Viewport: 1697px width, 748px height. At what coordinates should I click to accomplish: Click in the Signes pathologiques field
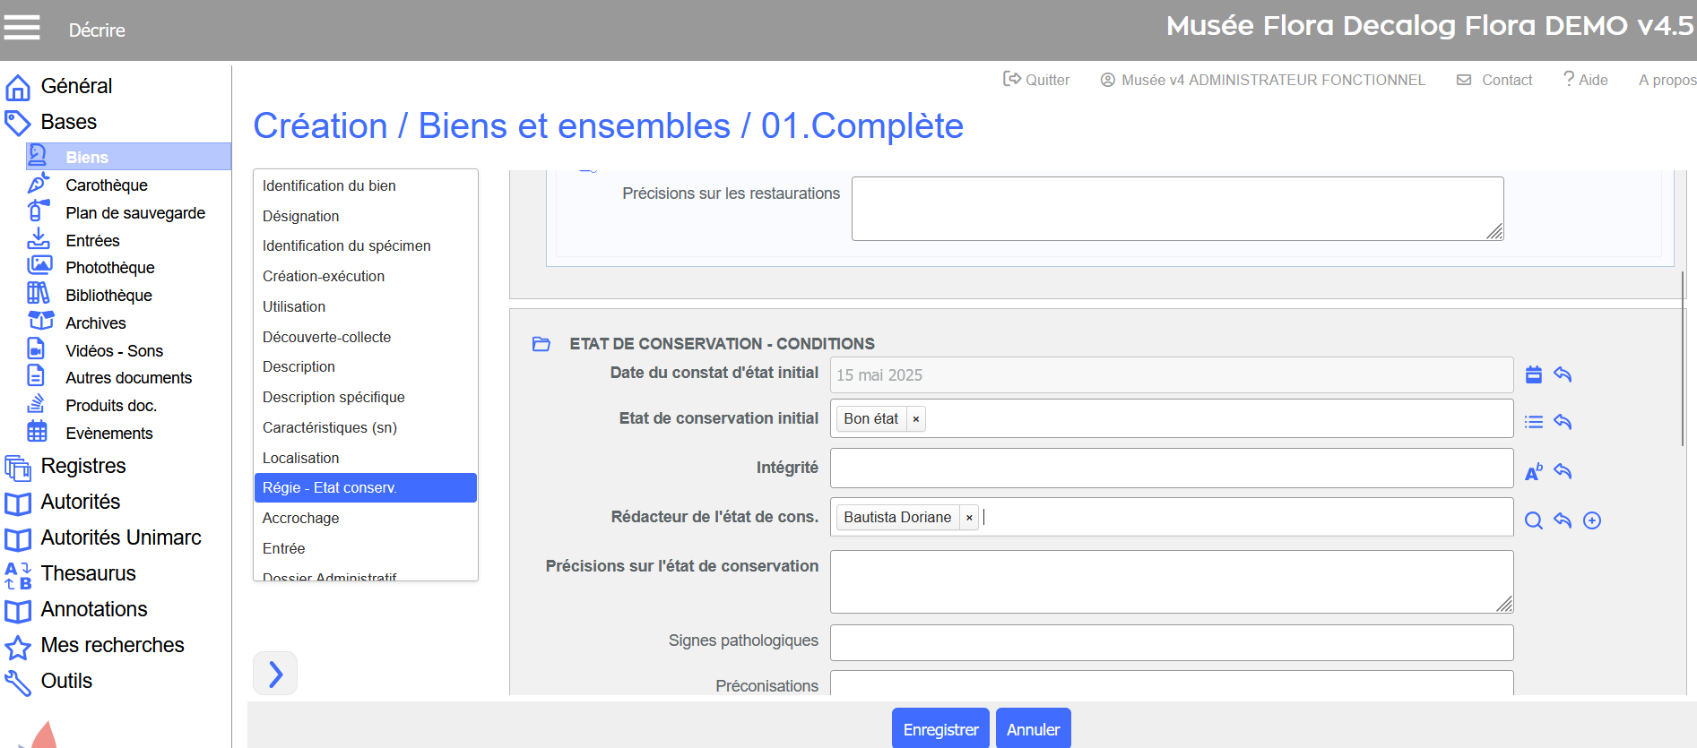click(x=1171, y=642)
